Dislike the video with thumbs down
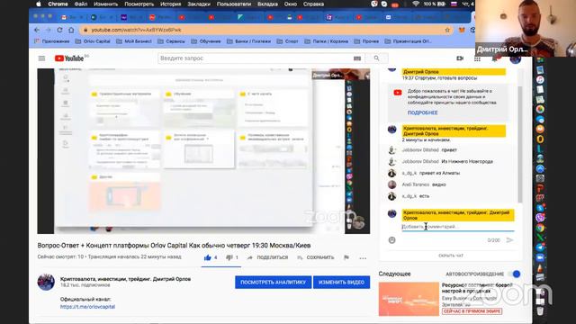 229,257
